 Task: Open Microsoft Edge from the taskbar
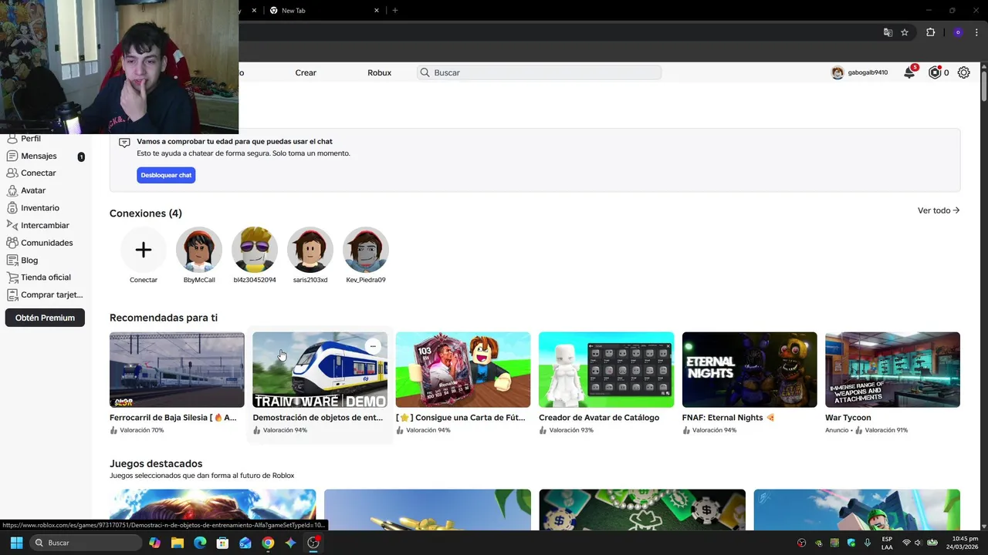tap(199, 543)
